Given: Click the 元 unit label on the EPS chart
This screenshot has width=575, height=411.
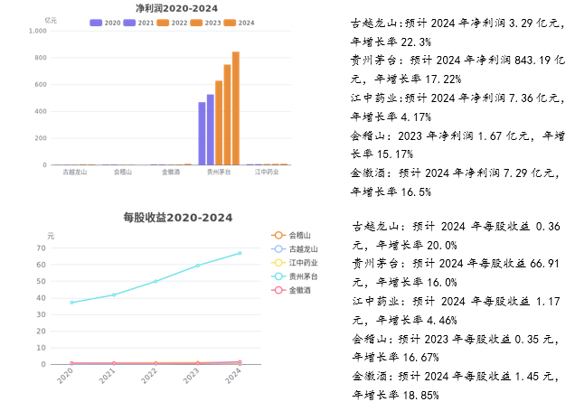Looking at the screenshot, I should coord(51,237).
